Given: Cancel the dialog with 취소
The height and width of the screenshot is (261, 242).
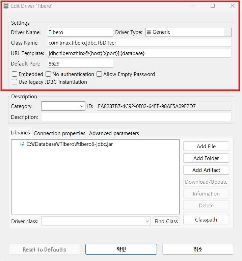Looking at the screenshot, I should 198,249.
